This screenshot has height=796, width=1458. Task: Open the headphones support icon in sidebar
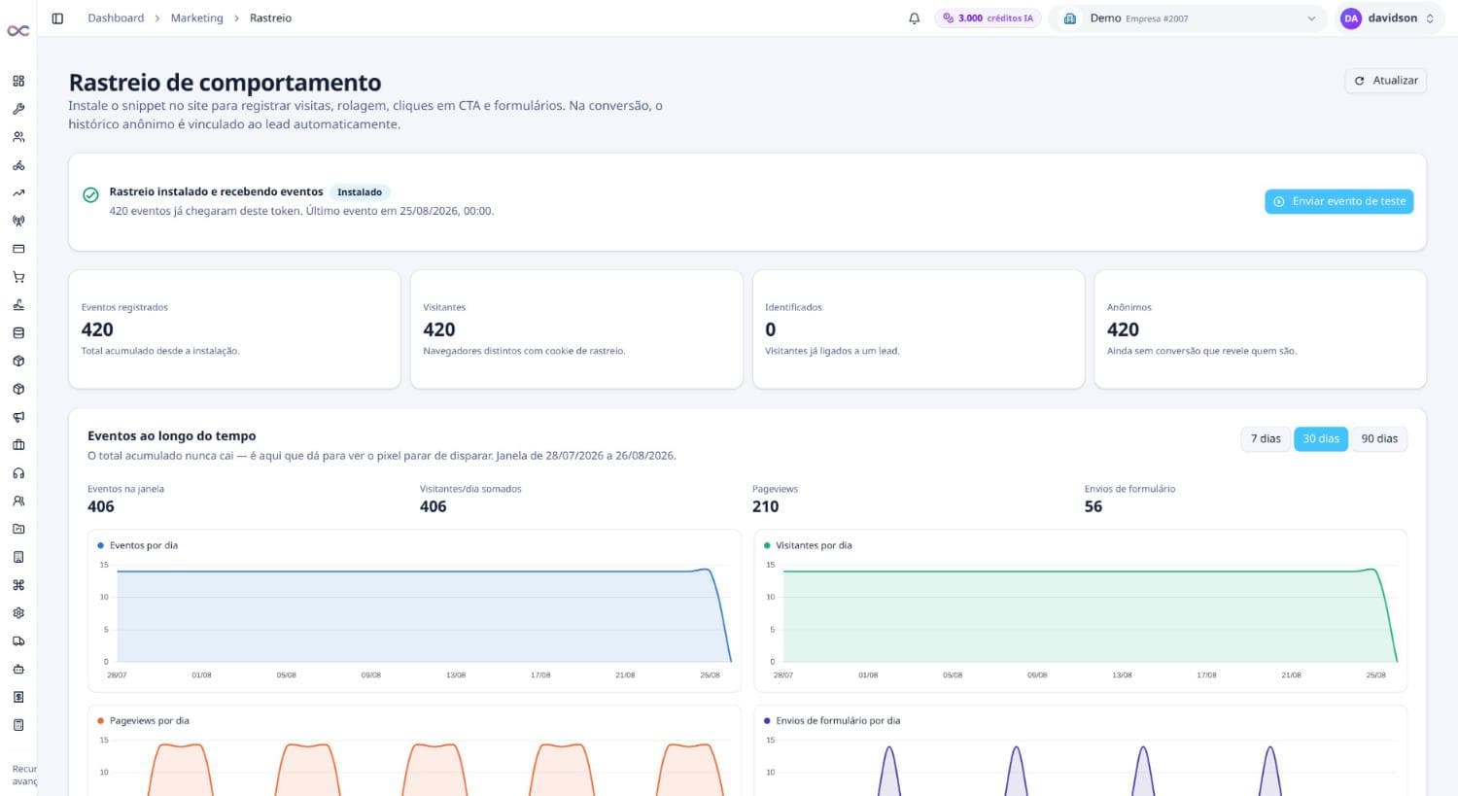pyautogui.click(x=18, y=473)
